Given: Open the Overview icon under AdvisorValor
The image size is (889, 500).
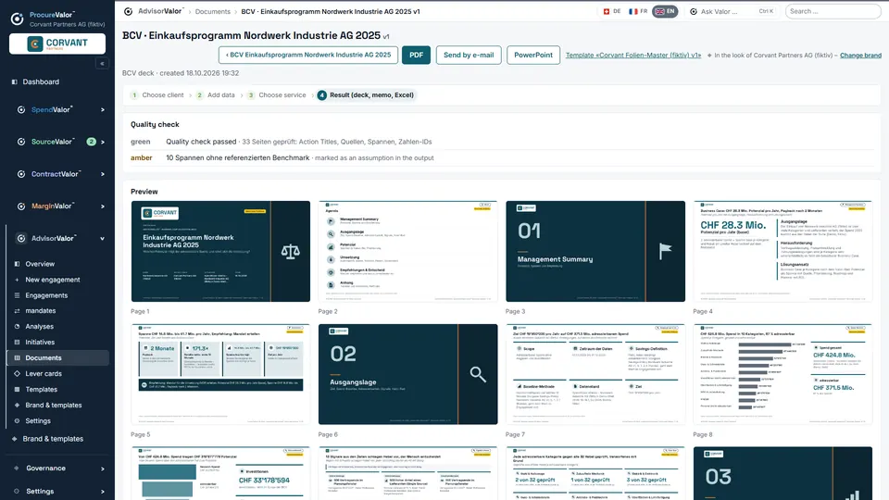Looking at the screenshot, I should pyautogui.click(x=17, y=264).
